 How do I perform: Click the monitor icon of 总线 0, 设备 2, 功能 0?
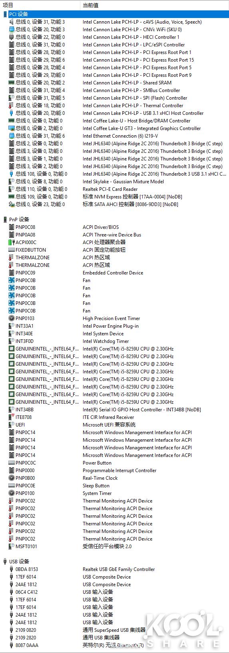(11, 128)
